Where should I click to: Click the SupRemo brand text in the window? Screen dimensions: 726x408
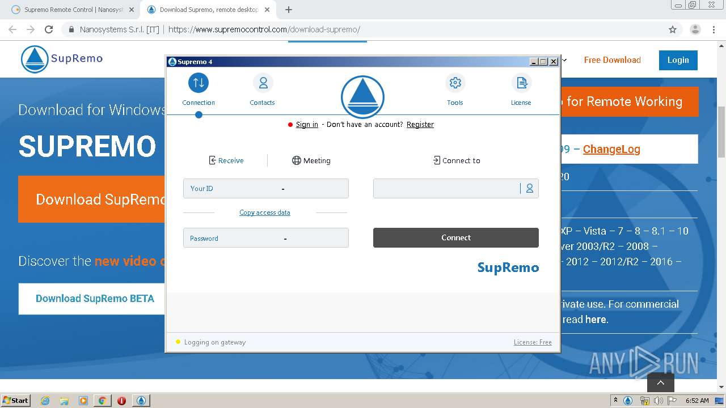coord(508,267)
